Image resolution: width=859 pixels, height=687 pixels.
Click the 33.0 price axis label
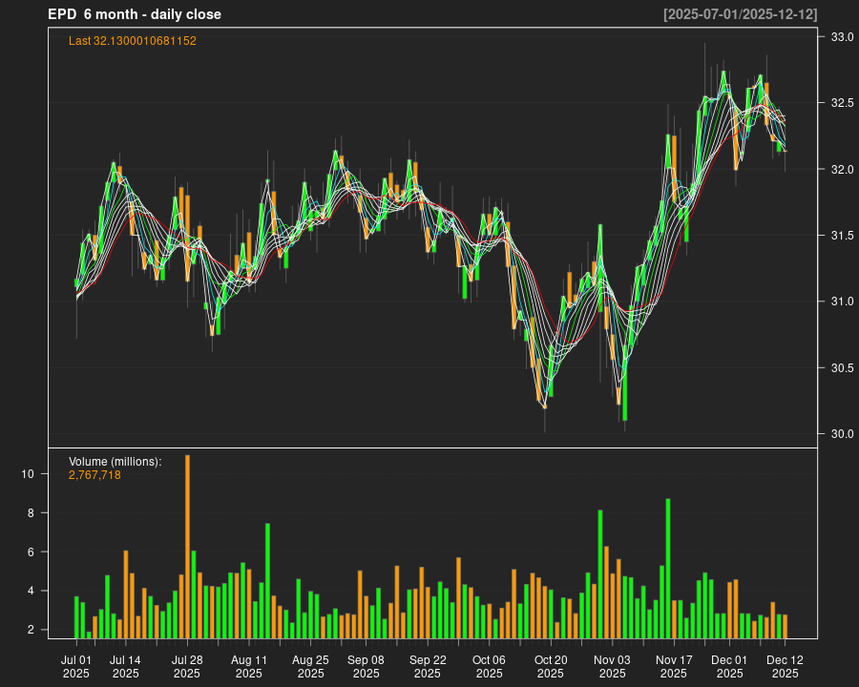pos(842,37)
